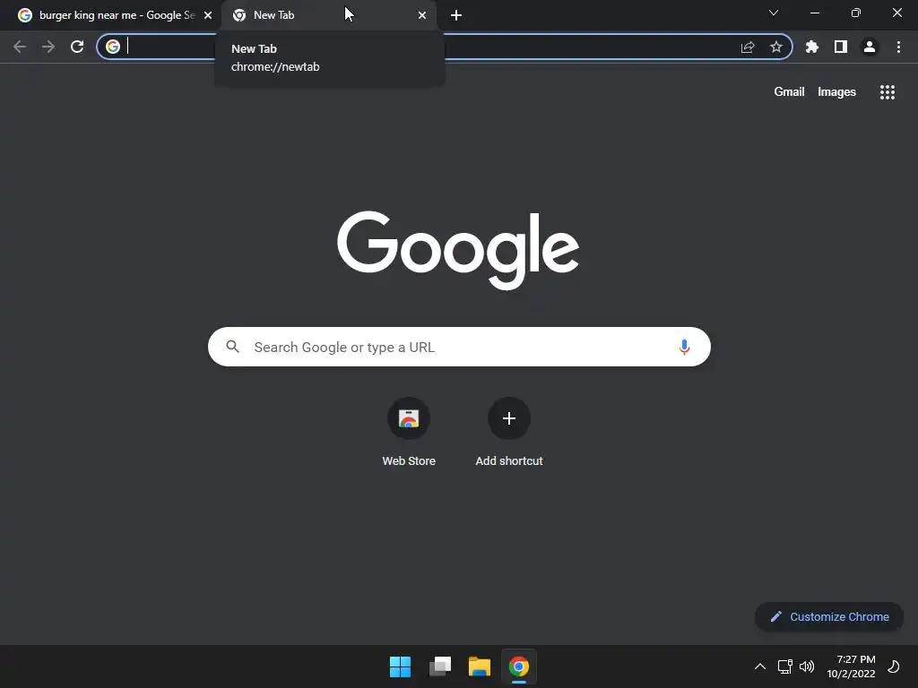Open network status tray icon
The width and height of the screenshot is (918, 688).
pyautogui.click(x=785, y=666)
